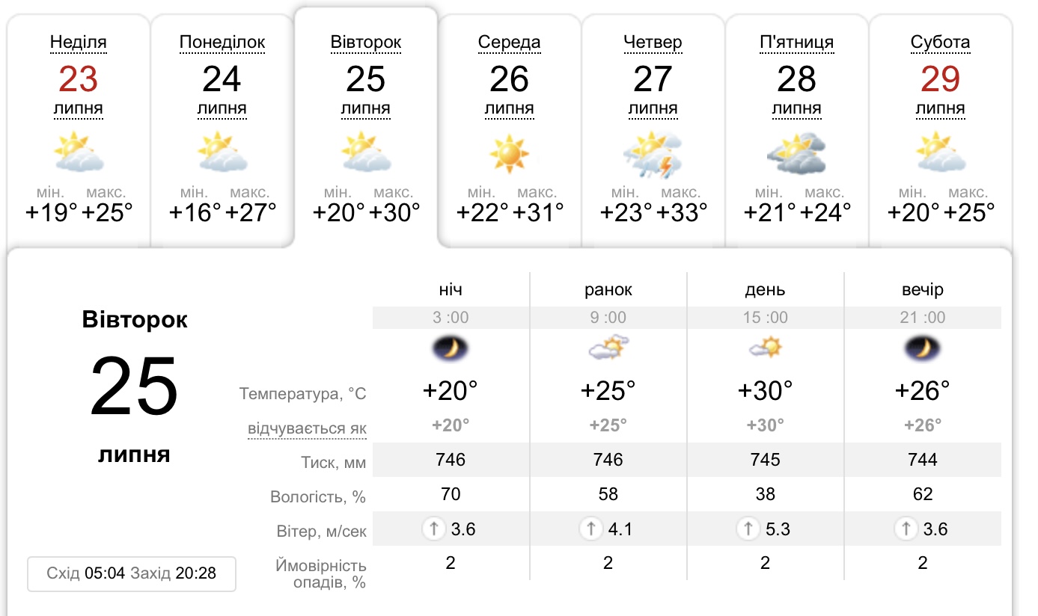Click the "відчувається як" dotted label

(307, 429)
